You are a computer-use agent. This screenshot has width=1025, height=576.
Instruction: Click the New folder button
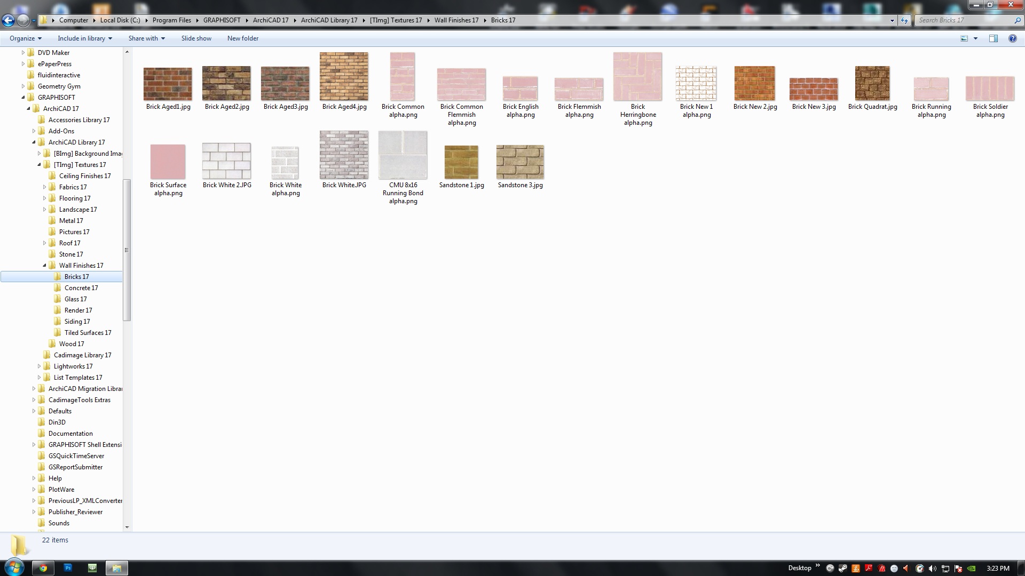point(242,38)
